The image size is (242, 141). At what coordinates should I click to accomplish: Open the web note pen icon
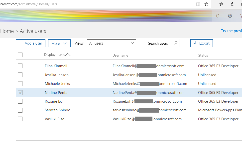click(232, 4)
